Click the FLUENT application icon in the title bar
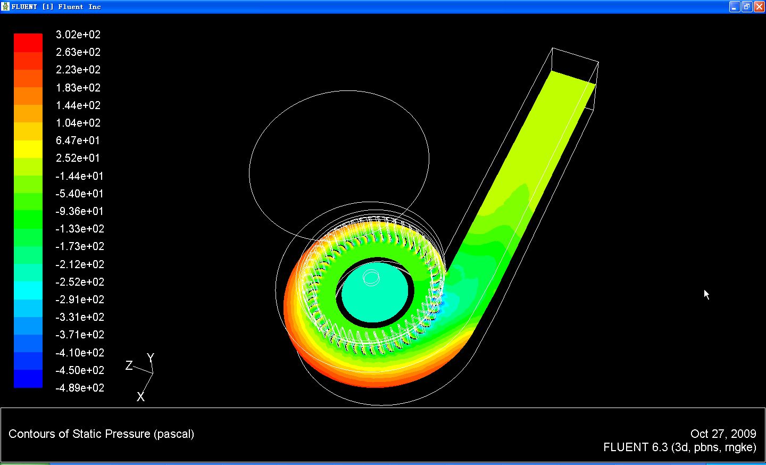Image resolution: width=766 pixels, height=465 pixels. pyautogui.click(x=6, y=6)
